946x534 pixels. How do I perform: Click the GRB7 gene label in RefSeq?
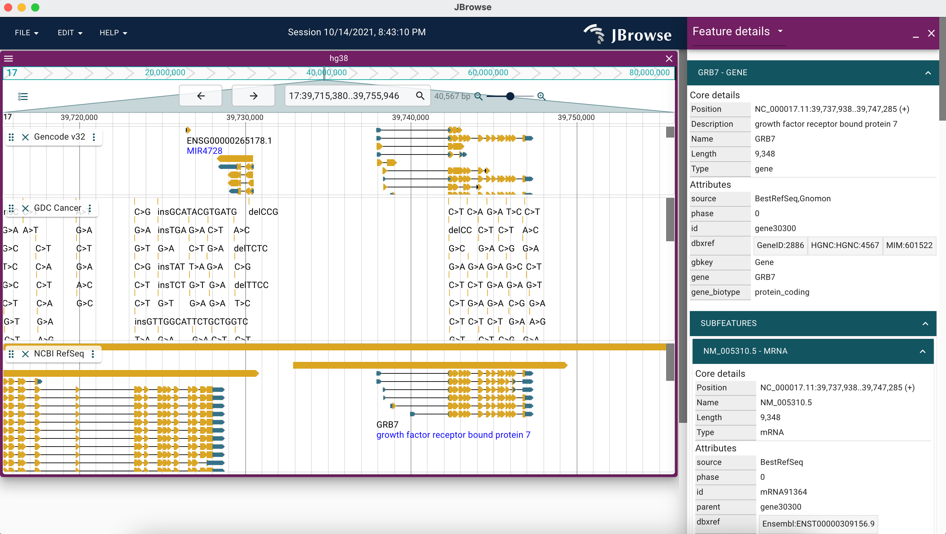click(x=387, y=425)
